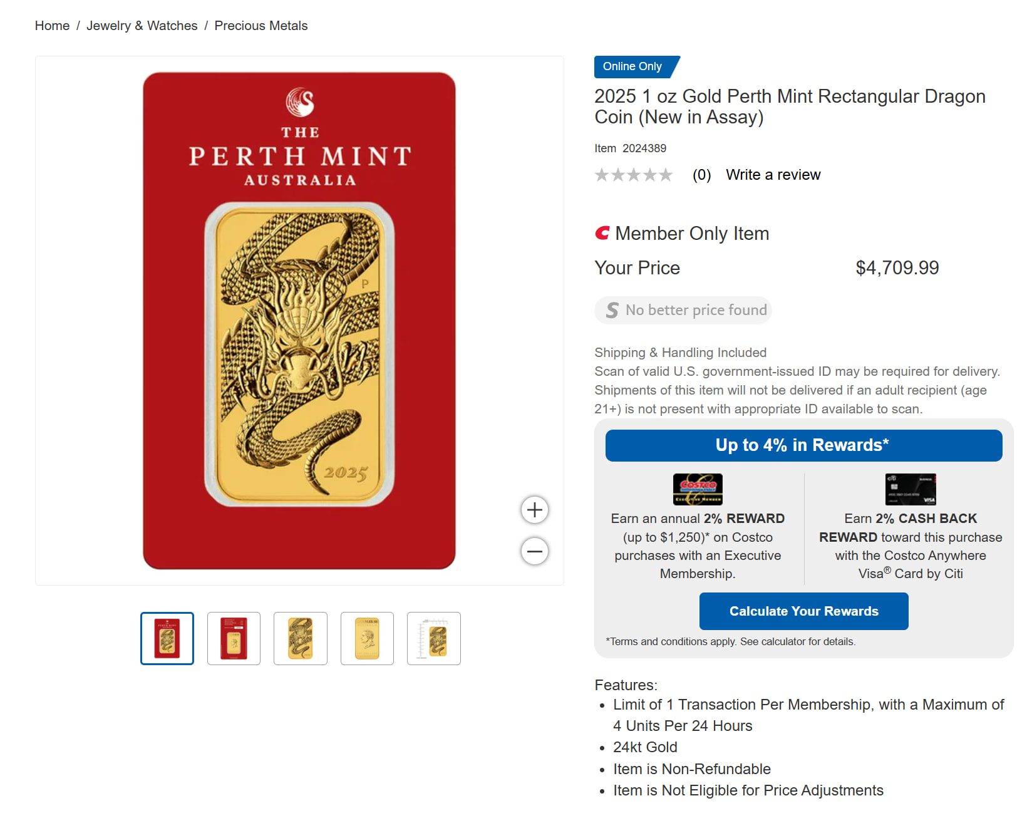This screenshot has height=838, width=1032.
Task: View the fourth thumbnail of coin reverse
Action: tap(367, 638)
